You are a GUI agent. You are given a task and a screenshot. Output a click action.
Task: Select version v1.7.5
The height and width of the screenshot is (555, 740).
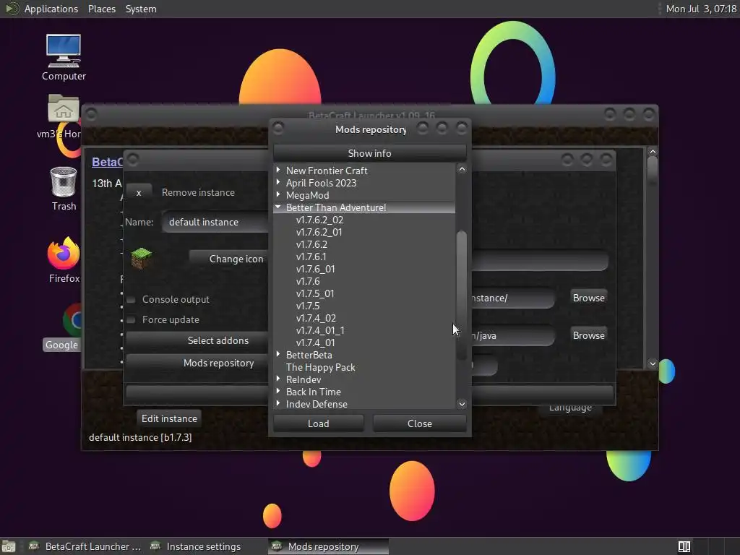click(308, 306)
